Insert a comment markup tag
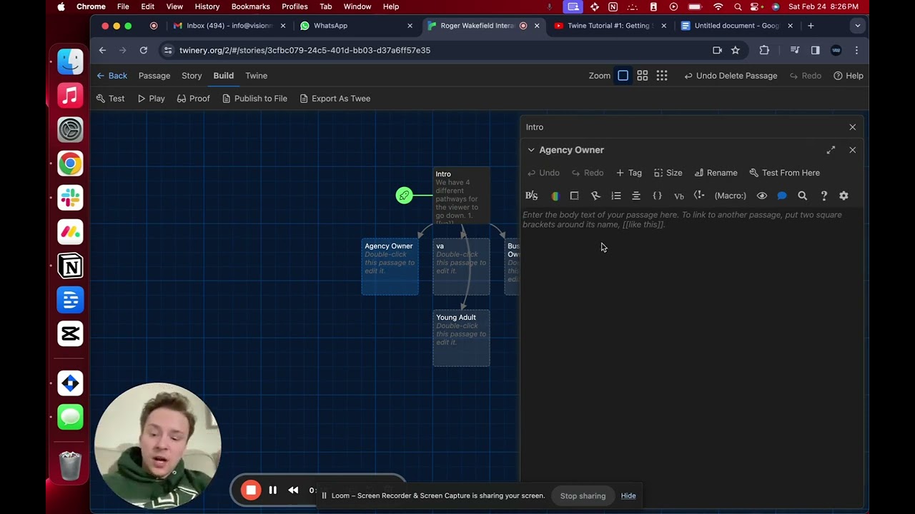This screenshot has width=915, height=514. (x=699, y=196)
